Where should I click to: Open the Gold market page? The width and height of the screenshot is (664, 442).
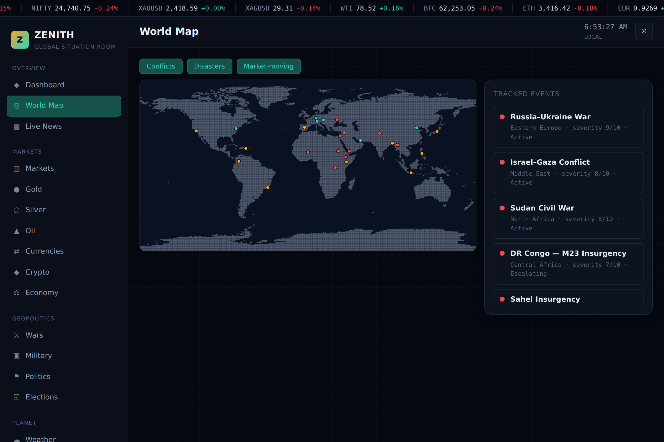pos(64,190)
